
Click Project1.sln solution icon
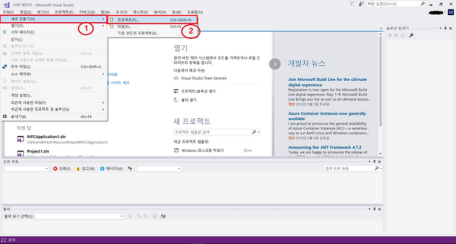(20, 153)
